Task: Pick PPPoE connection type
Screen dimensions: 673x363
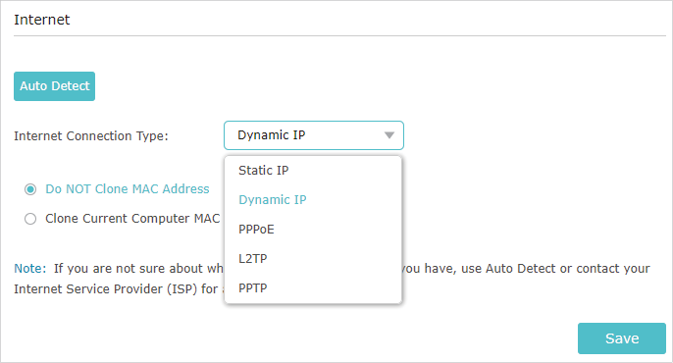Action: tap(313, 230)
